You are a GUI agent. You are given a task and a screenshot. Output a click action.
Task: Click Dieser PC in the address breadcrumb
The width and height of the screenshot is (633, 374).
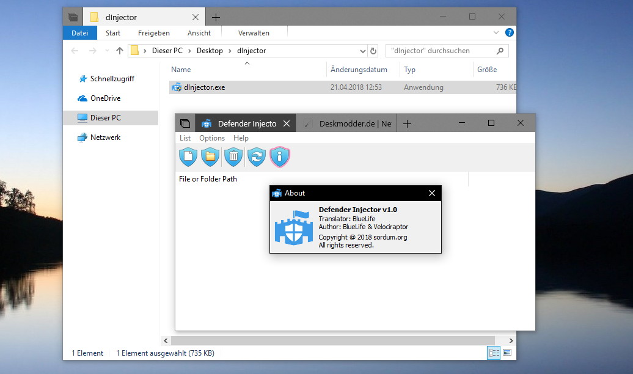pos(167,51)
